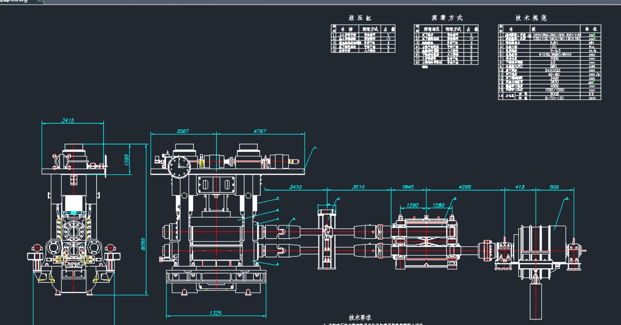Select the 液压缸 table title
The image size is (621, 325).
pos(360,18)
